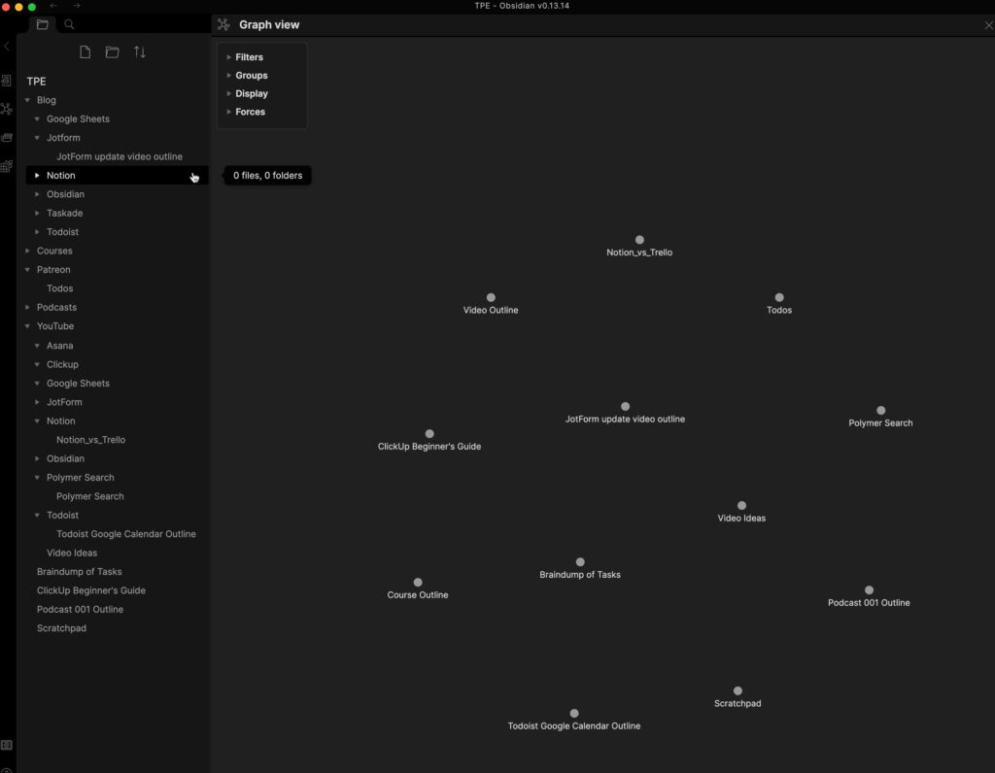
Task: Create a new note icon
Action: point(86,52)
